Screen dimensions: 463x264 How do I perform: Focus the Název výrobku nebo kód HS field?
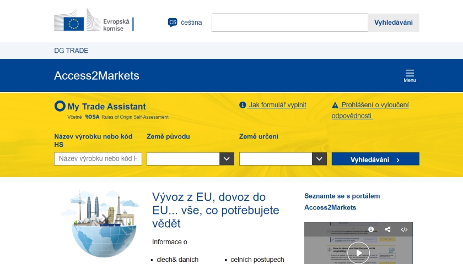(x=98, y=159)
